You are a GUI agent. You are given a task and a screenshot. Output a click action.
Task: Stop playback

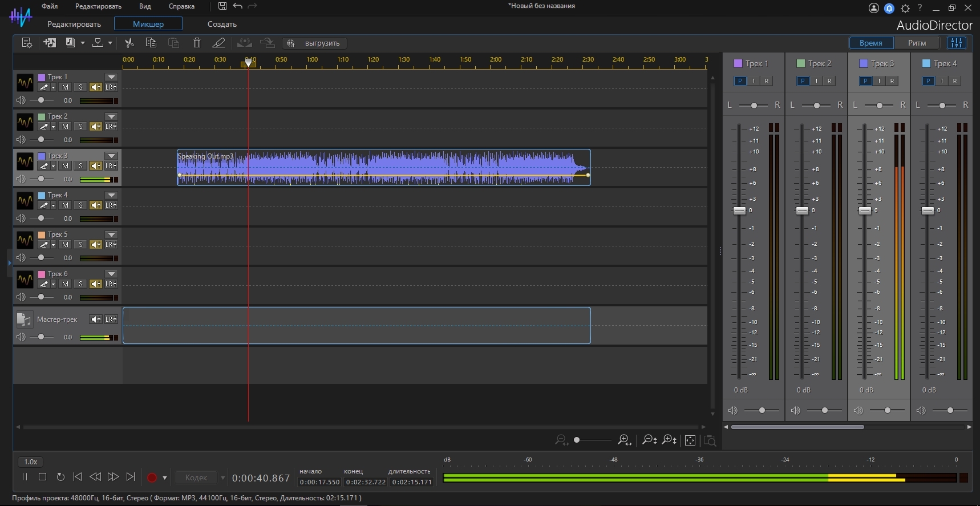(42, 477)
